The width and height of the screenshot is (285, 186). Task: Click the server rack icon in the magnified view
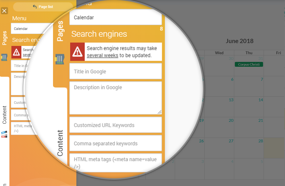(60, 59)
